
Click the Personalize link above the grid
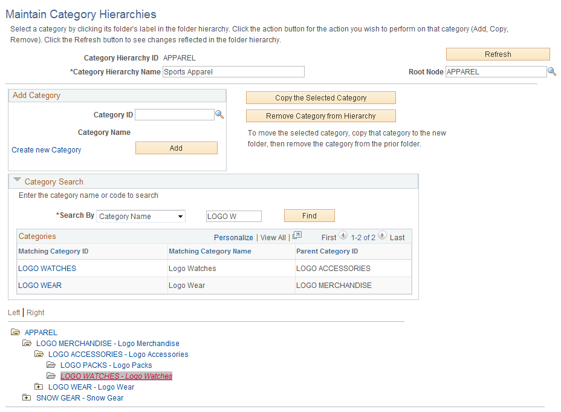coord(233,237)
